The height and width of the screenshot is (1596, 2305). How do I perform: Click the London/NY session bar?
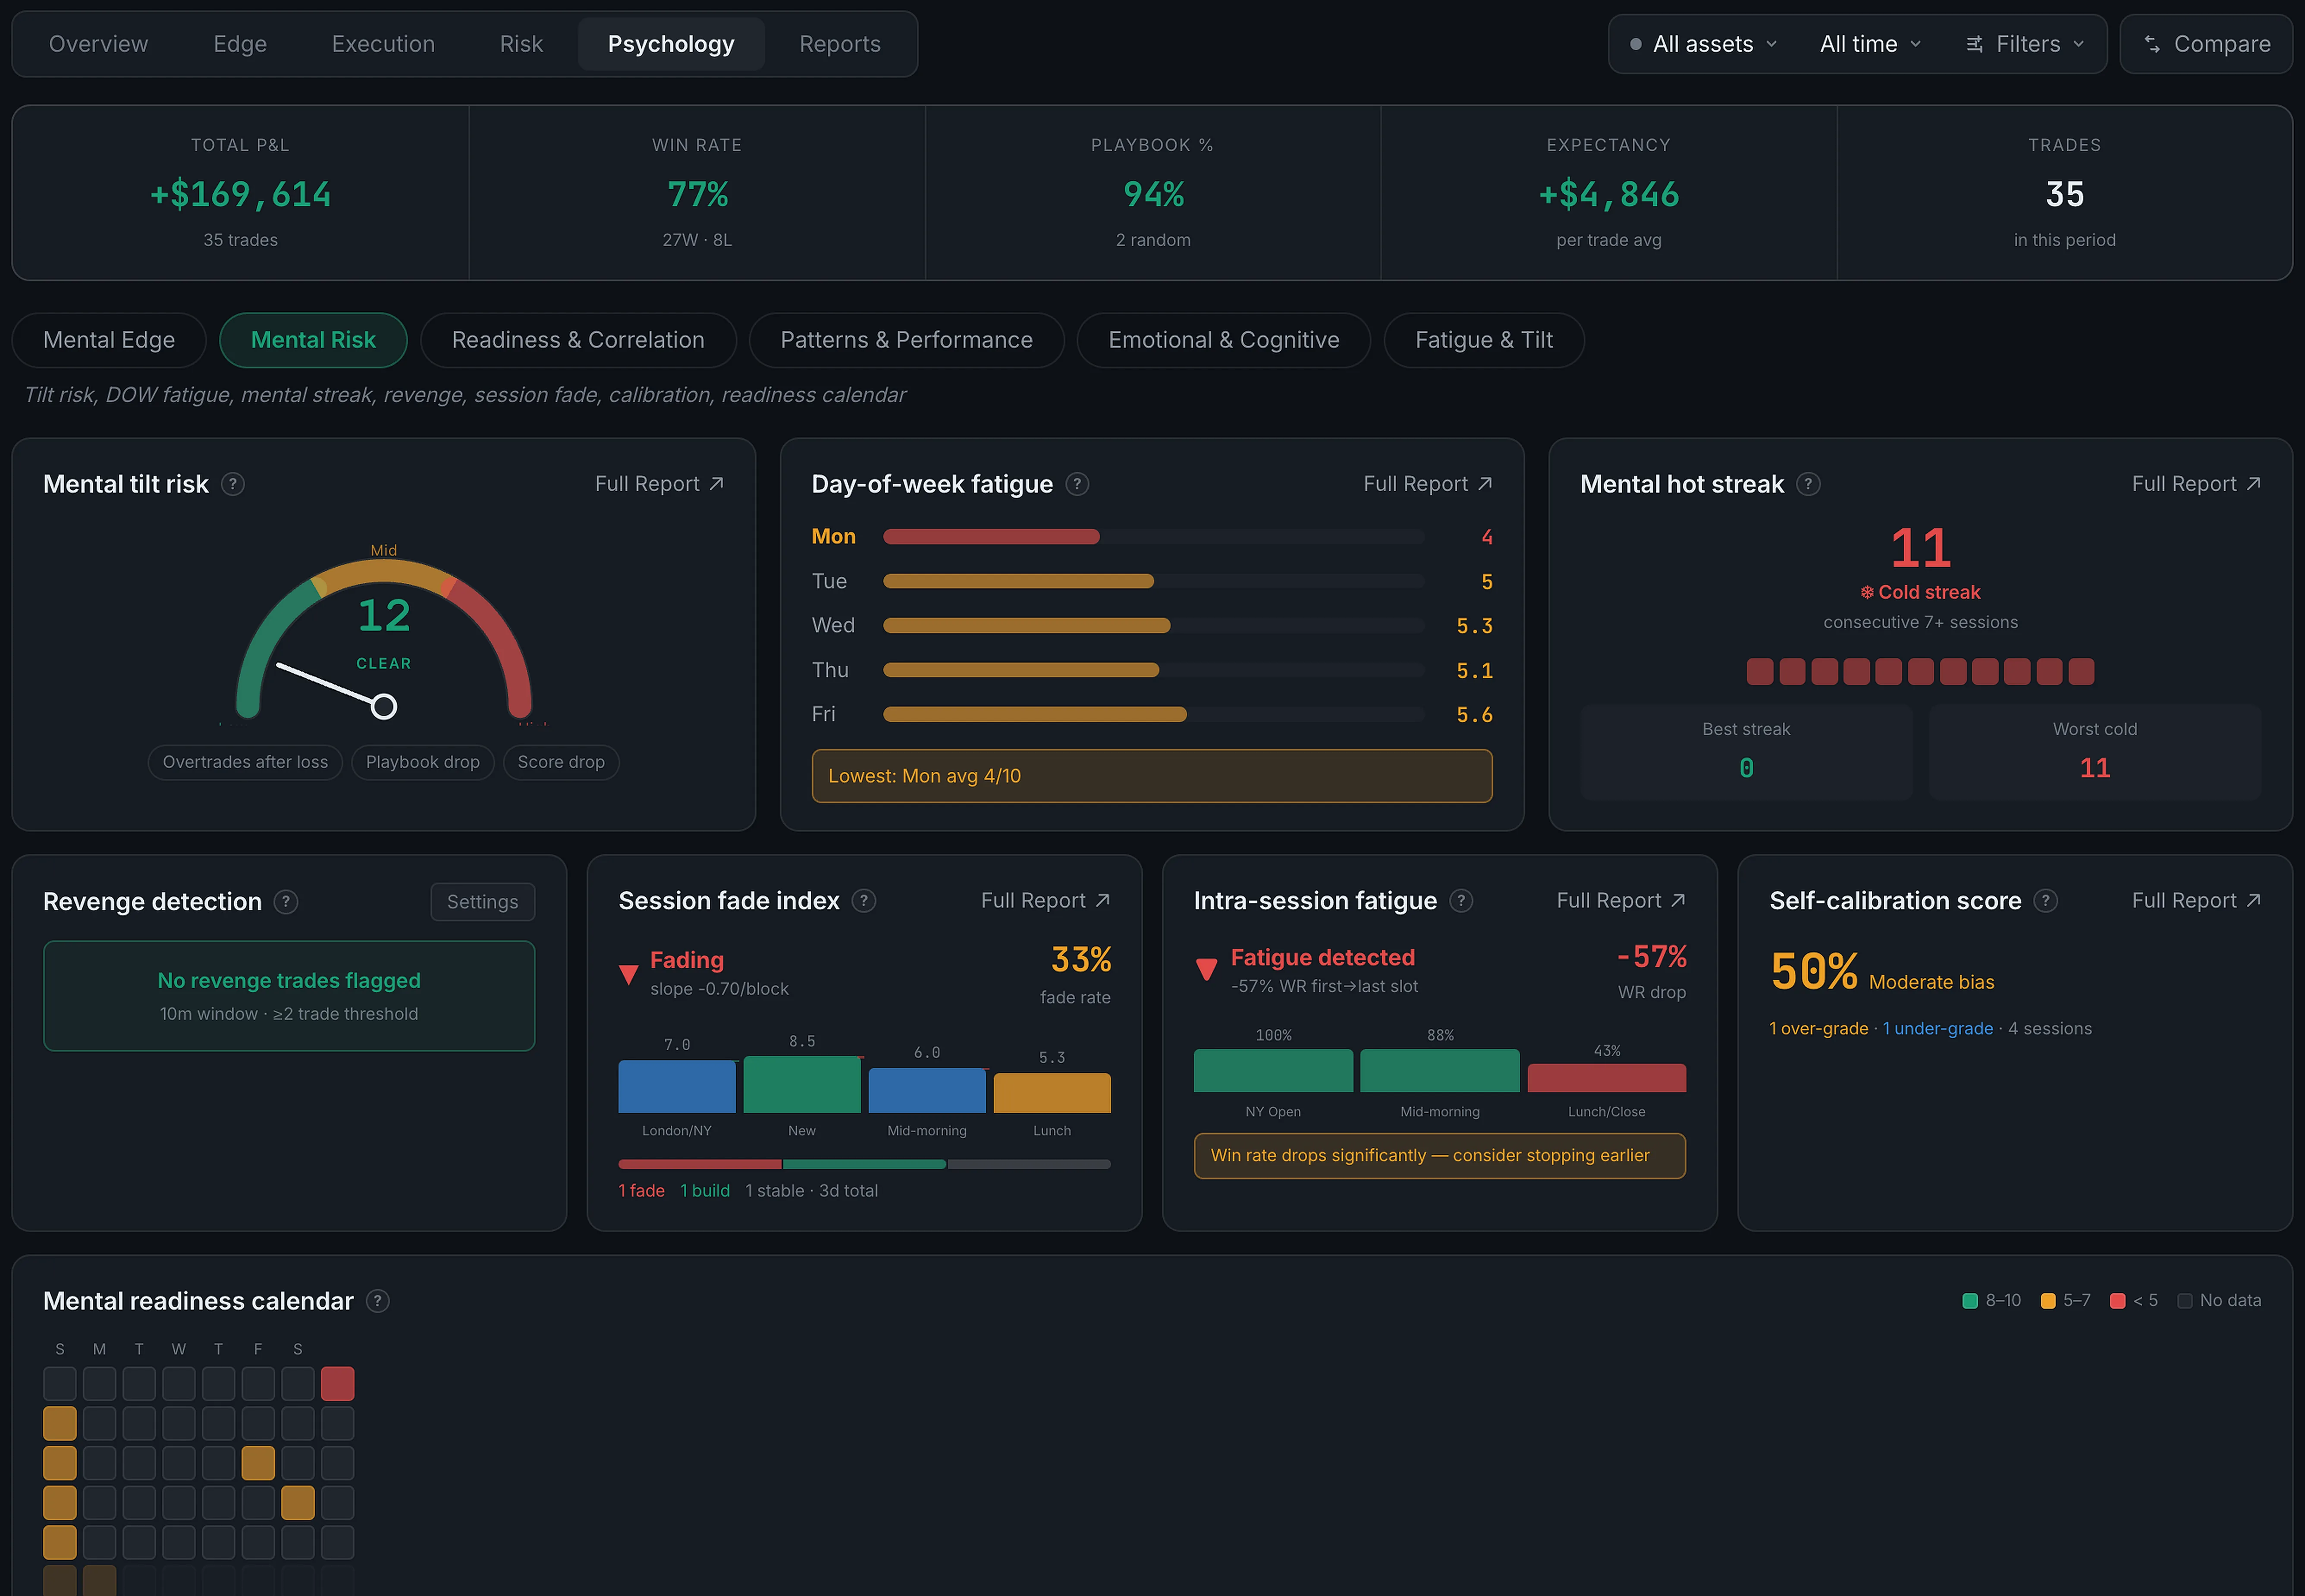click(677, 1086)
